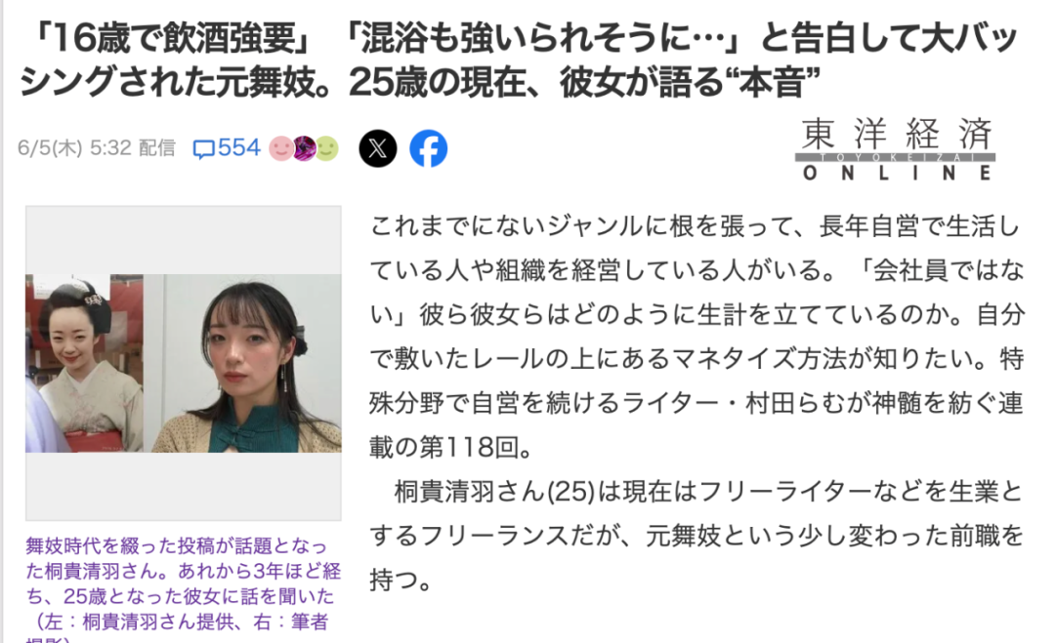The image size is (1055, 643).
Task: Share the article on Facebook
Action: pos(429,148)
